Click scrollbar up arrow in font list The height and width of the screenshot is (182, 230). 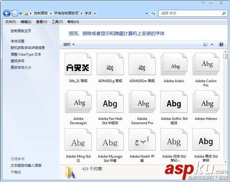pyautogui.click(x=226, y=52)
